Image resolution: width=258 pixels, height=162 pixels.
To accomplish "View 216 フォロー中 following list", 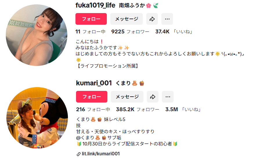I will pos(93,109).
